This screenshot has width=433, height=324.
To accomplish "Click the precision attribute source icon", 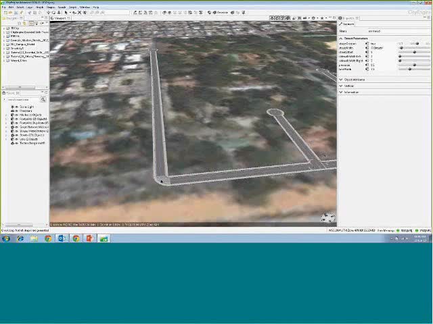I will coord(367,65).
